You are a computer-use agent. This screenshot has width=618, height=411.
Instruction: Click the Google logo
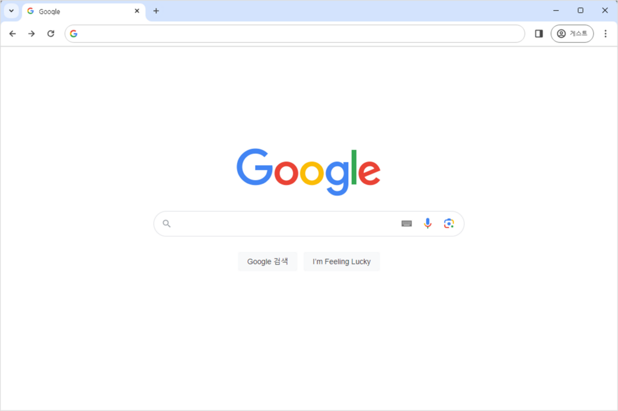[x=308, y=172]
